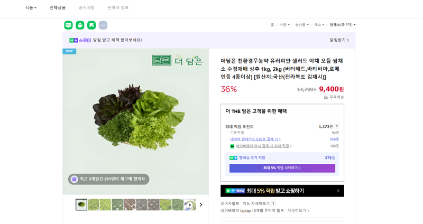Click the N+ membership icon in black banner

pyautogui.click(x=235, y=191)
